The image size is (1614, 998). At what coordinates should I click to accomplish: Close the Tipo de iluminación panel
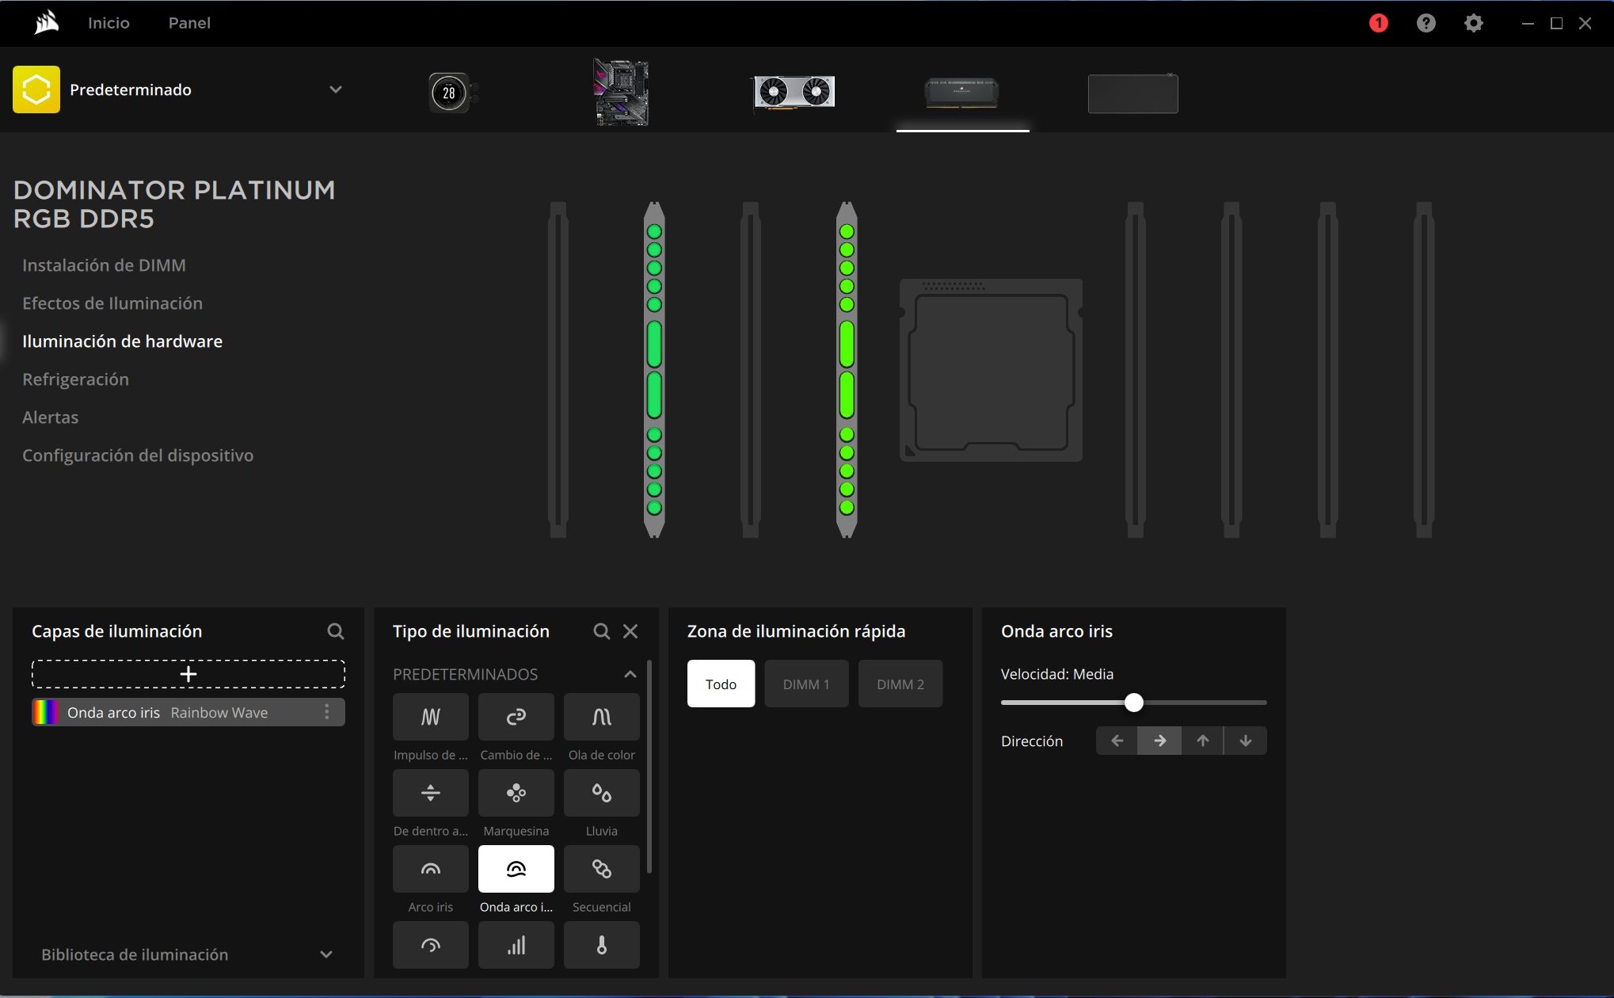coord(630,631)
